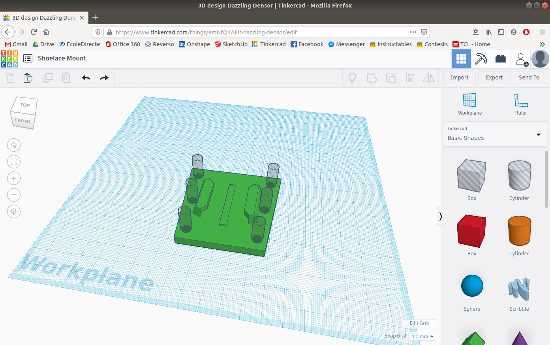Open the Firefox hamburger menu
Image resolution: width=550 pixels, height=345 pixels.
coord(542,32)
